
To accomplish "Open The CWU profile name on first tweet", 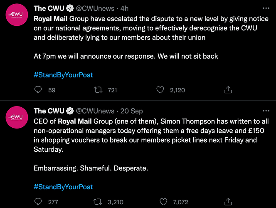I will point(49,8).
